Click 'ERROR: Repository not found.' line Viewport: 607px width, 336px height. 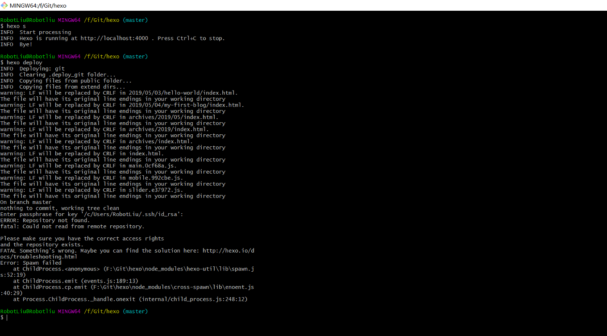tap(45, 220)
